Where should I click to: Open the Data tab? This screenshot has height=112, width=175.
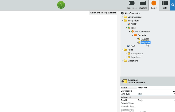click(164, 5)
